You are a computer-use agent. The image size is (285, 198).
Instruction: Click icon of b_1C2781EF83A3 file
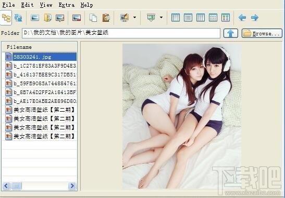8,65
